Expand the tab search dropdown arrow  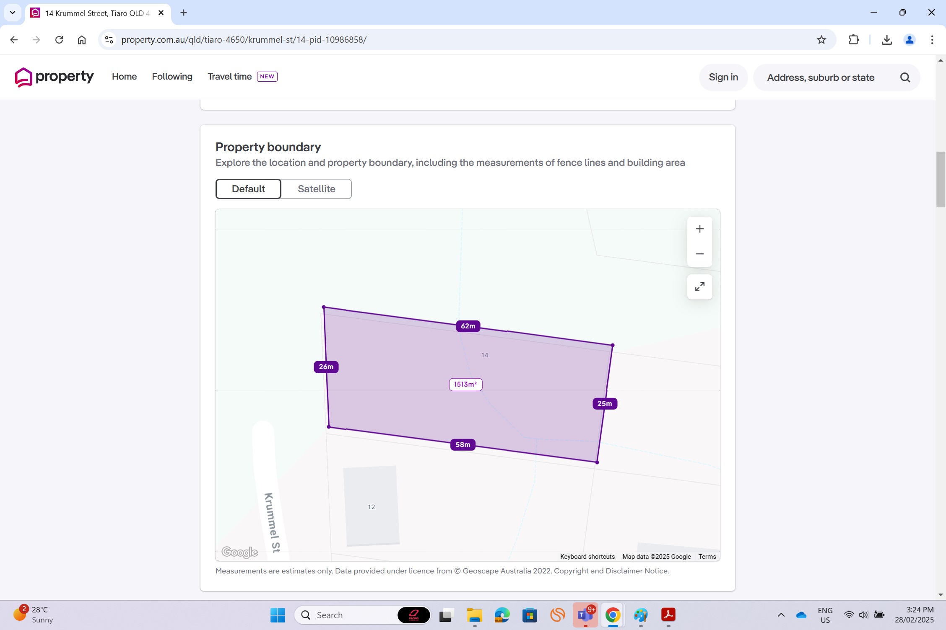click(x=13, y=13)
